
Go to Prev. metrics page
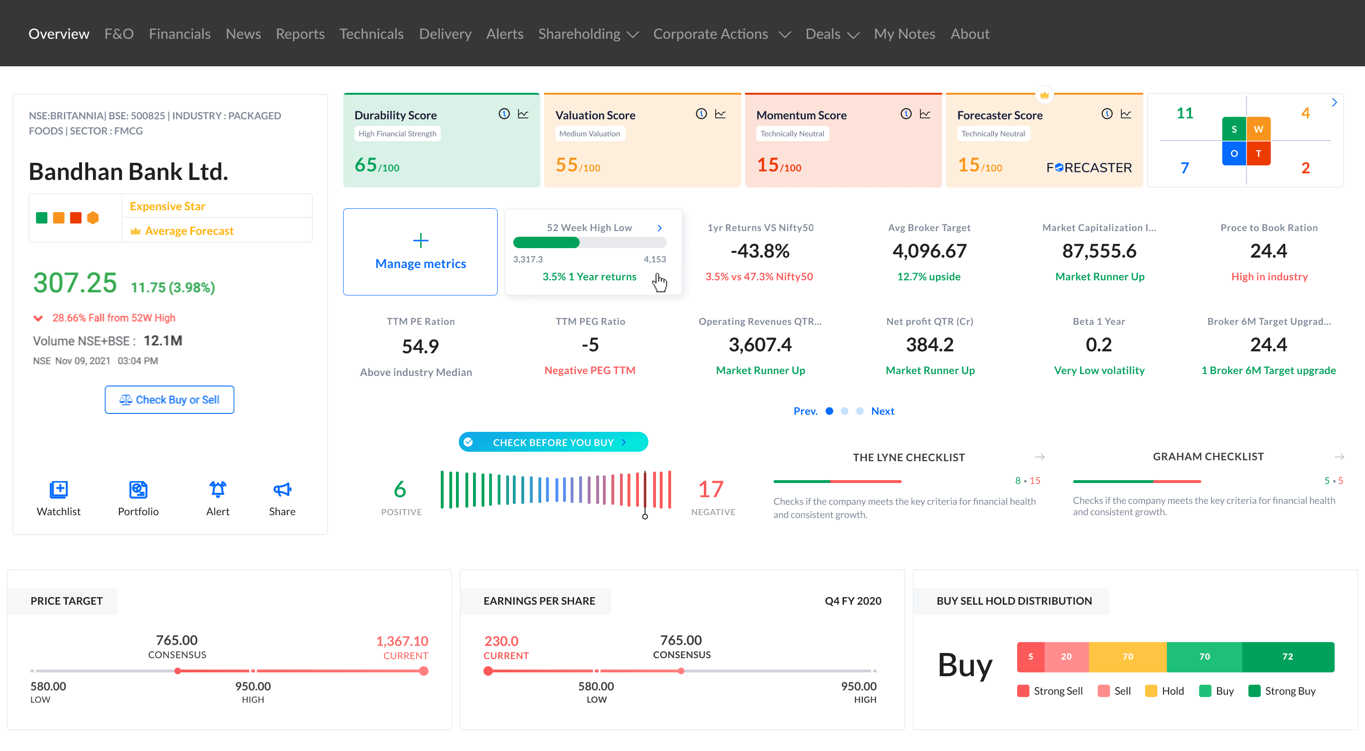[x=805, y=411]
